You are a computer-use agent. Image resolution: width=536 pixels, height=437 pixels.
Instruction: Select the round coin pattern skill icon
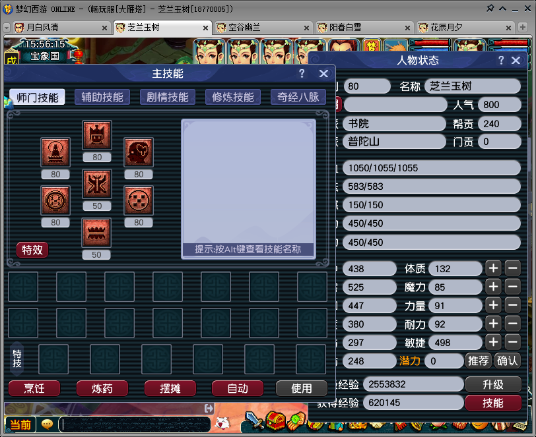pyautogui.click(x=55, y=200)
